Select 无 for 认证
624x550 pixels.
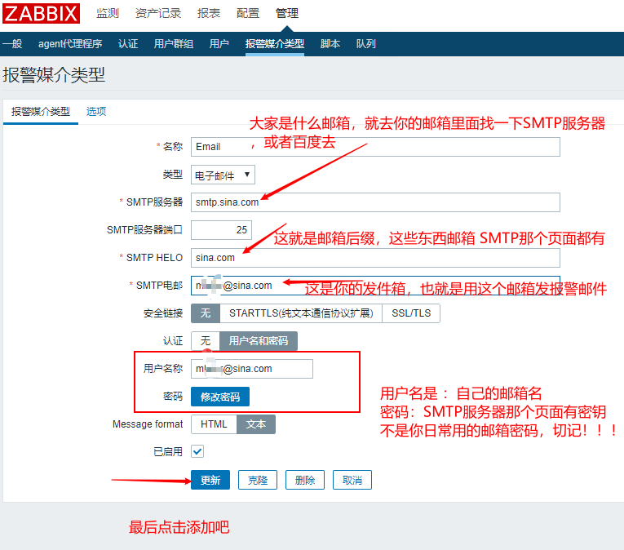[x=206, y=341]
